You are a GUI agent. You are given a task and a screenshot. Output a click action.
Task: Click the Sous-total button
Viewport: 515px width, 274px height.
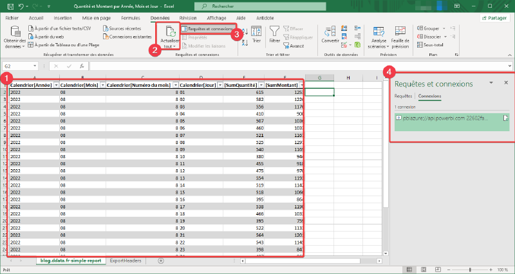pos(430,44)
